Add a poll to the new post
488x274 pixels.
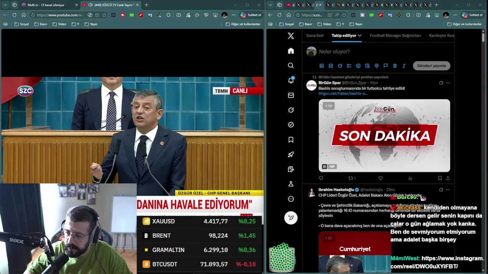(349, 66)
